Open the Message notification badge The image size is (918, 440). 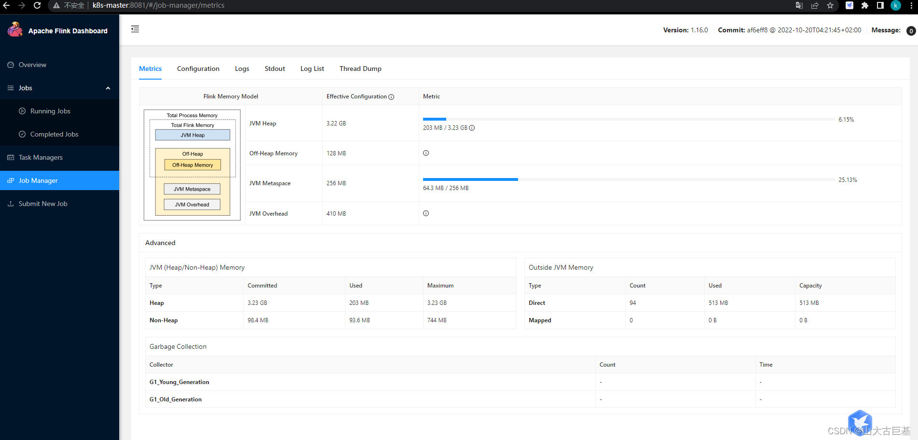[x=911, y=30]
